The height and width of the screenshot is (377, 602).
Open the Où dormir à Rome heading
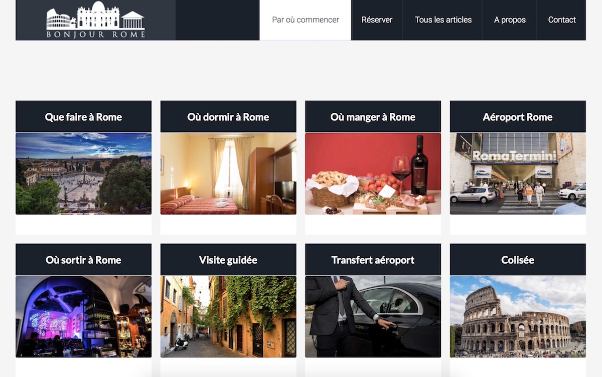[228, 117]
